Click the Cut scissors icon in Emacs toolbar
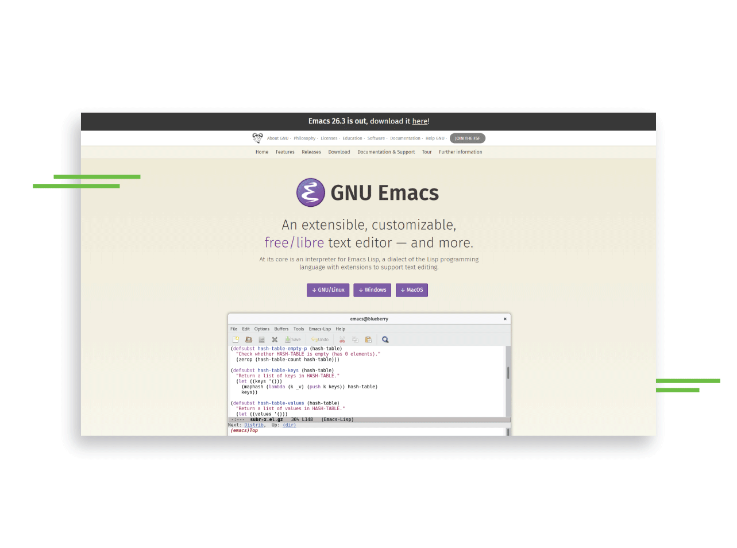 [x=342, y=339]
